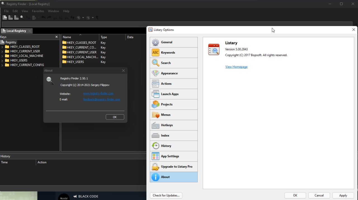This screenshot has width=358, height=200.
Task: Click the feedback@registry-finder.com email link
Action: pos(102,99)
